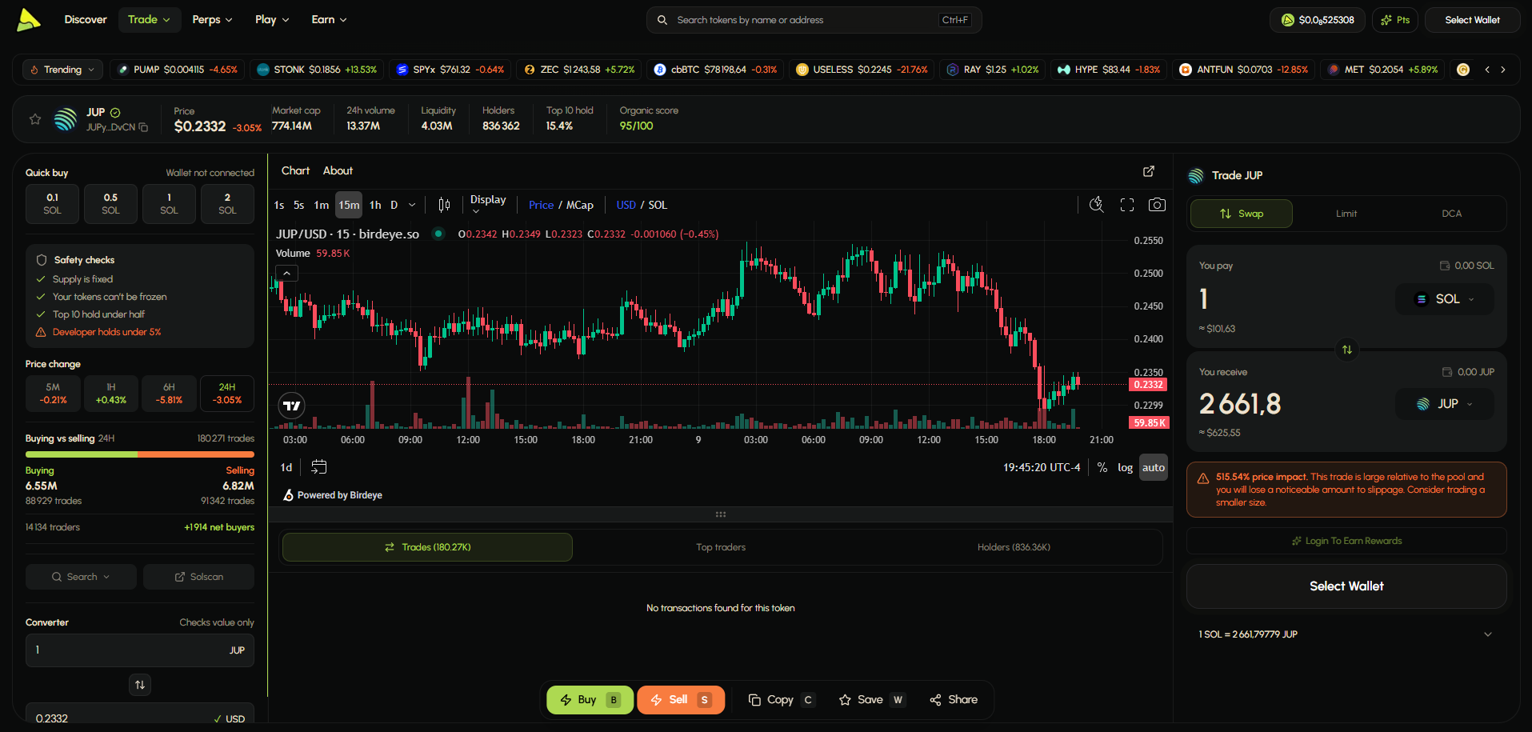Image resolution: width=1532 pixels, height=732 pixels.
Task: Open Holders (836.36K) tab
Action: (x=1014, y=547)
